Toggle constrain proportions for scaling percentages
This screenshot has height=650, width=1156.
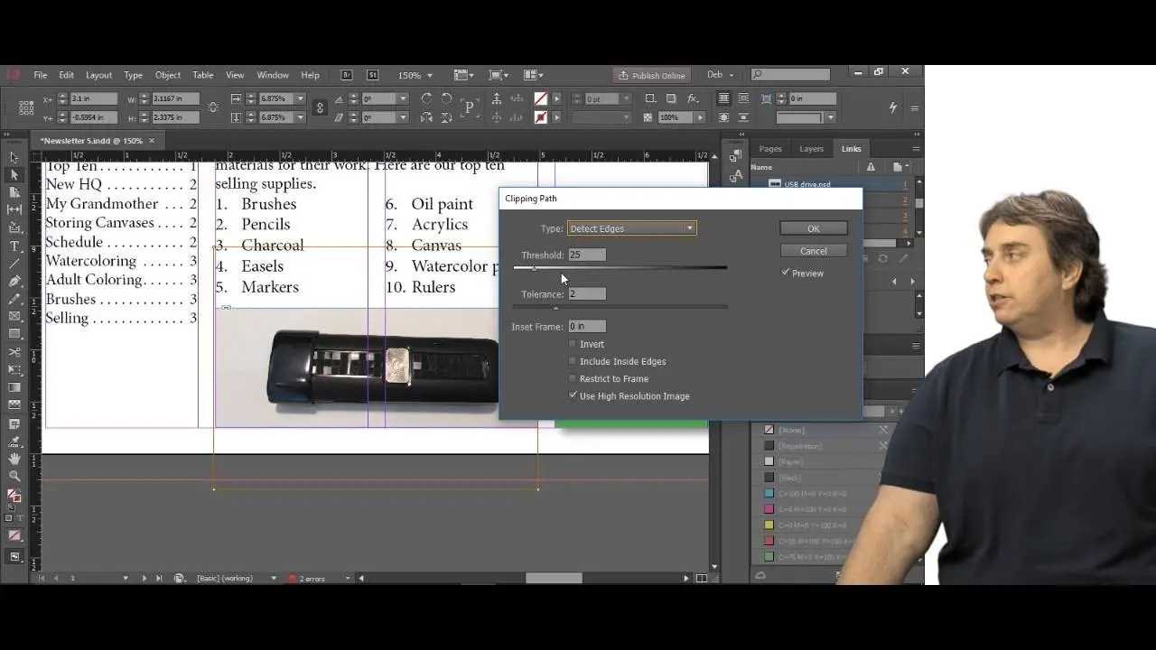pyautogui.click(x=320, y=107)
